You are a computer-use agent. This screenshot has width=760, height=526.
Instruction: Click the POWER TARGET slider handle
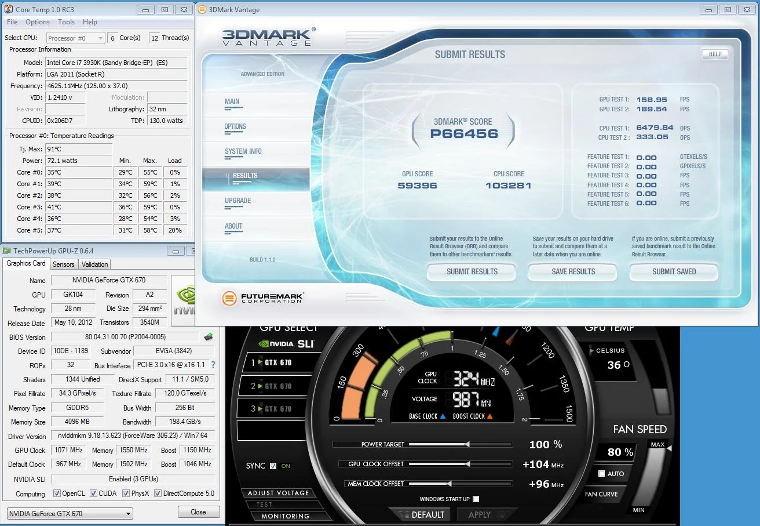tap(467, 444)
